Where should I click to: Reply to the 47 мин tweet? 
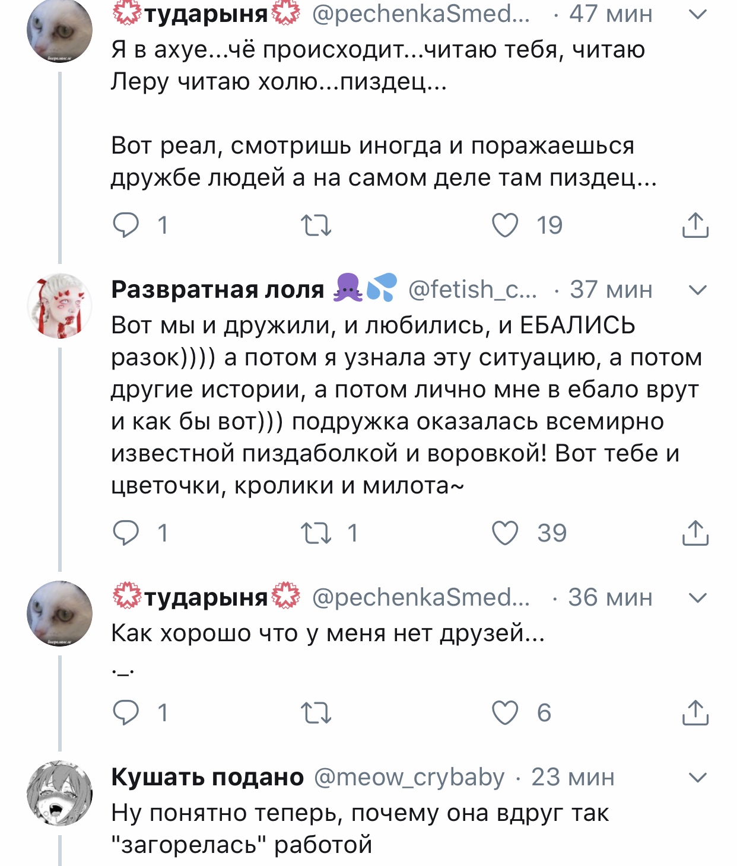tap(126, 225)
